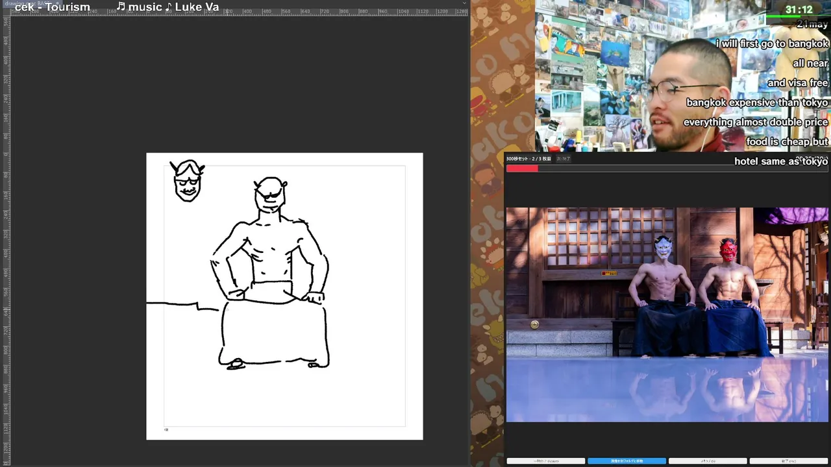Click the 一時停止 pause button in reference viewer
831x467 pixels.
coord(545,461)
